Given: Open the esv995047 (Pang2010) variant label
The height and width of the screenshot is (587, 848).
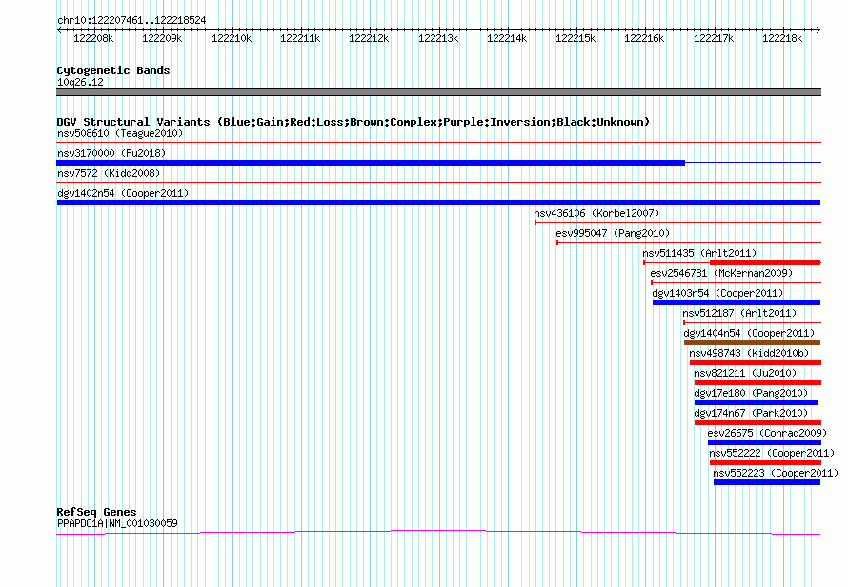Looking at the screenshot, I should 613,233.
